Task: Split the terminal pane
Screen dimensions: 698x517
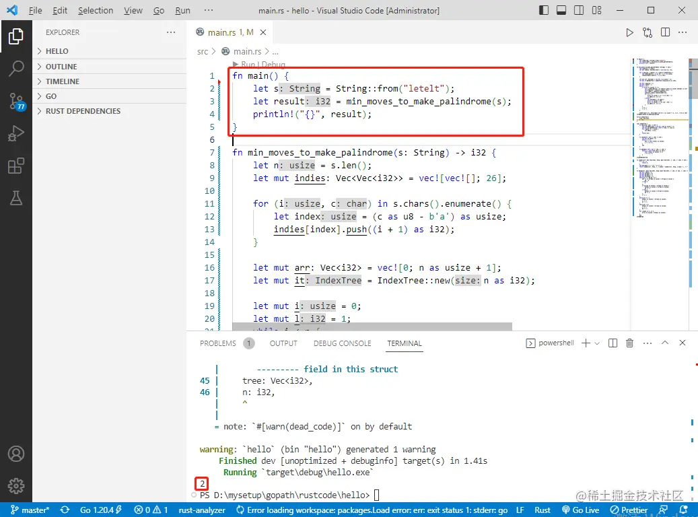Action: [x=613, y=343]
